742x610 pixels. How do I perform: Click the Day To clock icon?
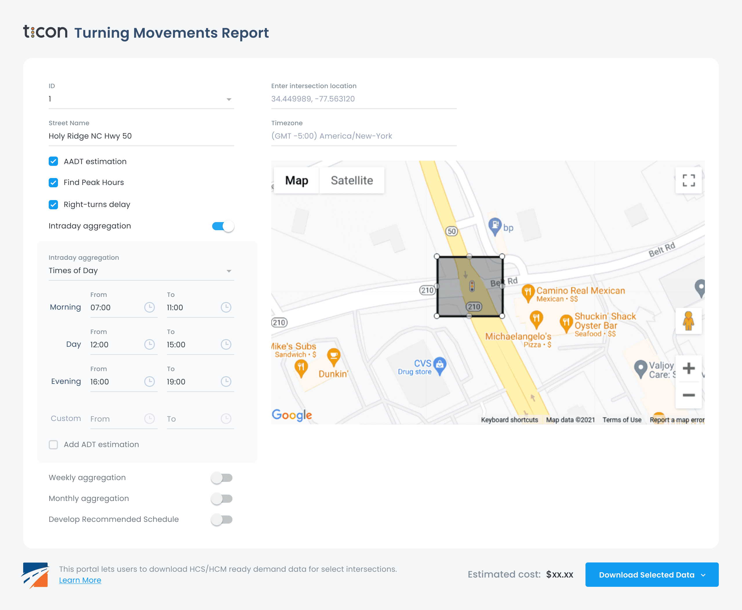pos(226,344)
